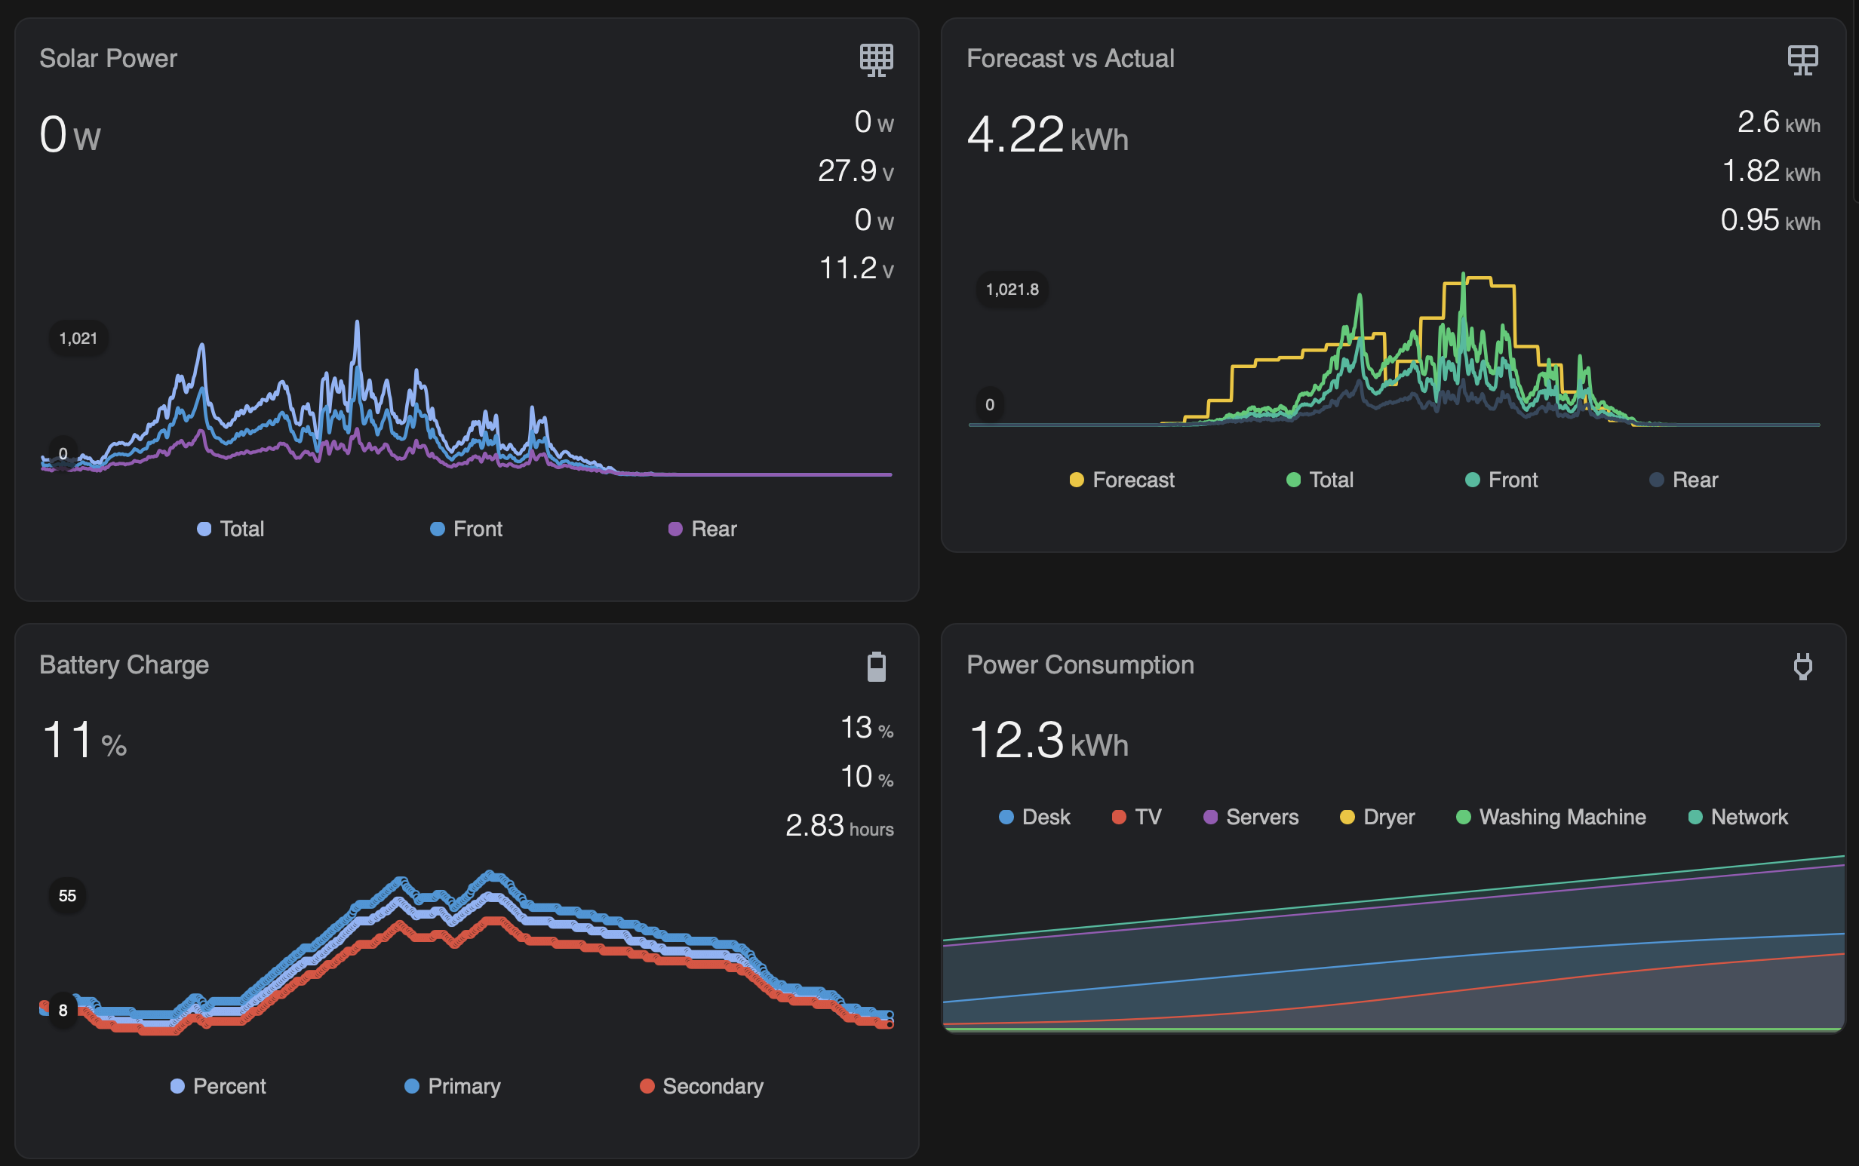Hide the Servers consumption series
The width and height of the screenshot is (1859, 1166).
pos(1250,817)
